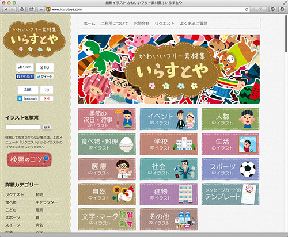
Task: Open 人物のイラスト category tile
Action: click(230, 119)
